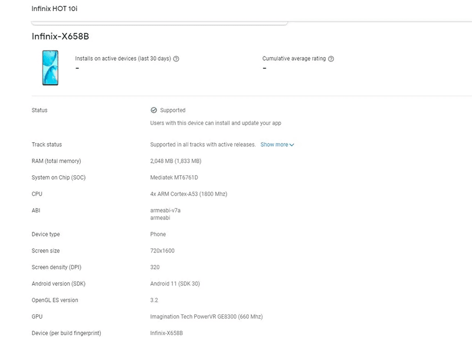Click the 'System on Chip (SOC)' label
This screenshot has width=472, height=341.
click(x=58, y=177)
